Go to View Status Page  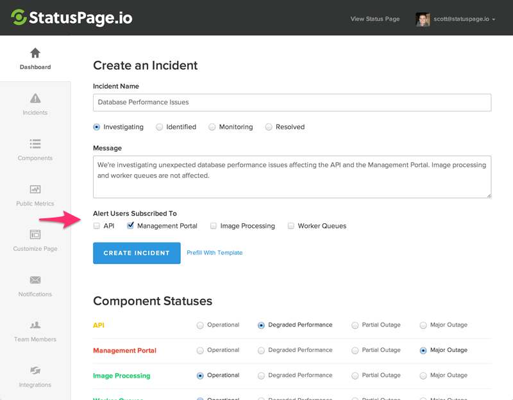tap(375, 19)
